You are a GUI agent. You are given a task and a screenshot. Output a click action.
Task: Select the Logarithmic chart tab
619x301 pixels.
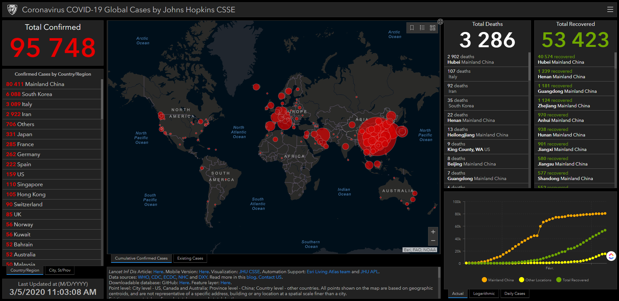click(484, 294)
